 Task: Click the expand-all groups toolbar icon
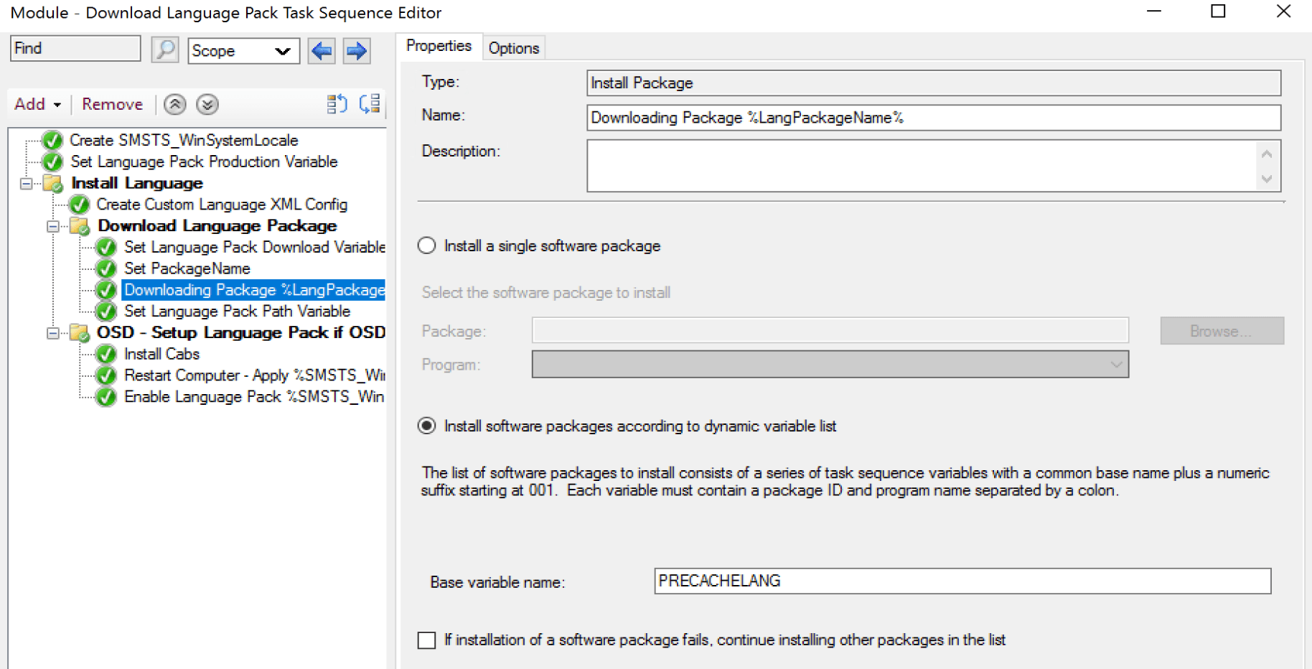tap(369, 104)
